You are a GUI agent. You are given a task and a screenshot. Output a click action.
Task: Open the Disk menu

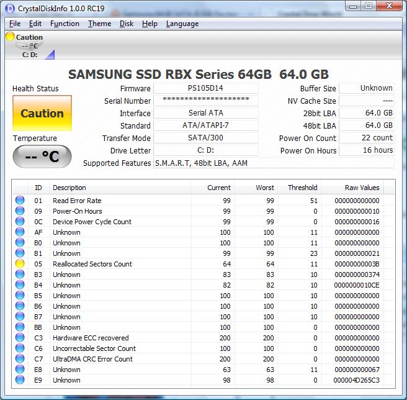coord(127,24)
